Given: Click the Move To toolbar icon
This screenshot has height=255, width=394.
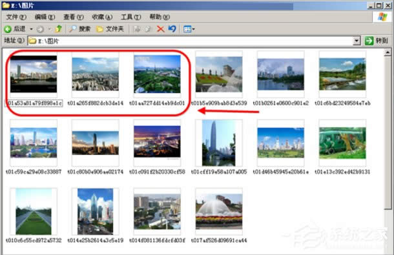Looking at the screenshot, I should point(137,29).
